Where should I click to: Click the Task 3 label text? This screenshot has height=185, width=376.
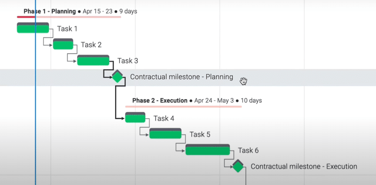pos(127,61)
